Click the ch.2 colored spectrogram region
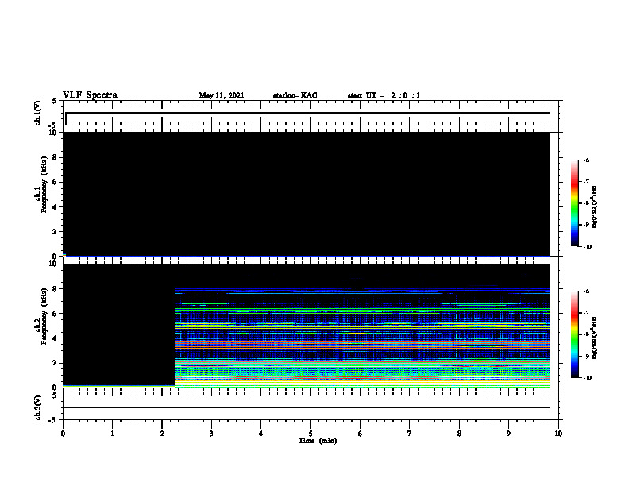629x486 pixels. coord(362,337)
